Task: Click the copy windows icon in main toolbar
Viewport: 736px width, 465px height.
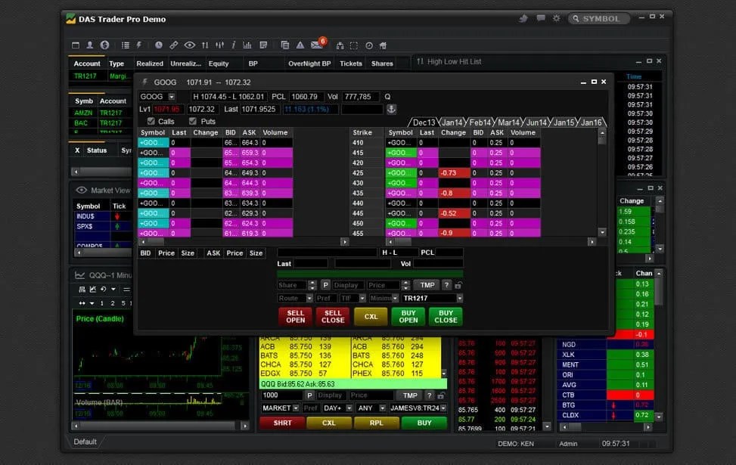Action: pyautogui.click(x=285, y=45)
